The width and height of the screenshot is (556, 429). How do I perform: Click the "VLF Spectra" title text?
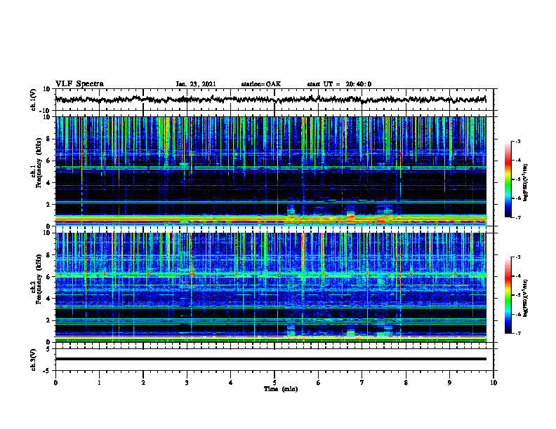coord(79,84)
